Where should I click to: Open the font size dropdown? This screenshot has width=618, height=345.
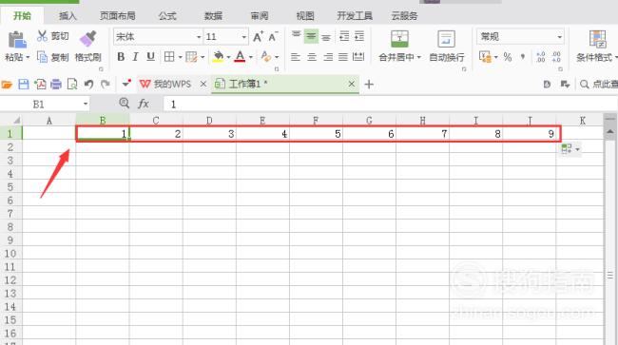(244, 37)
